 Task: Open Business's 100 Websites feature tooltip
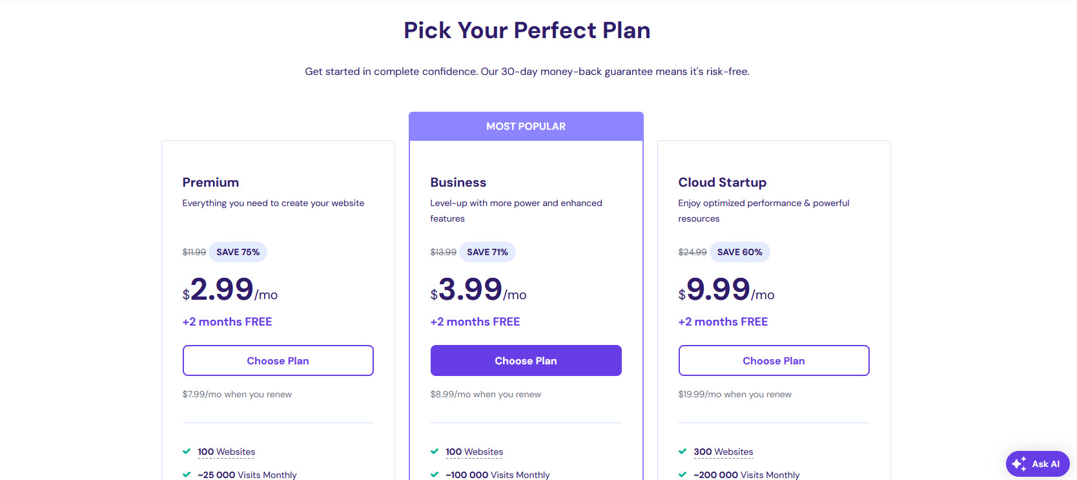click(x=474, y=452)
